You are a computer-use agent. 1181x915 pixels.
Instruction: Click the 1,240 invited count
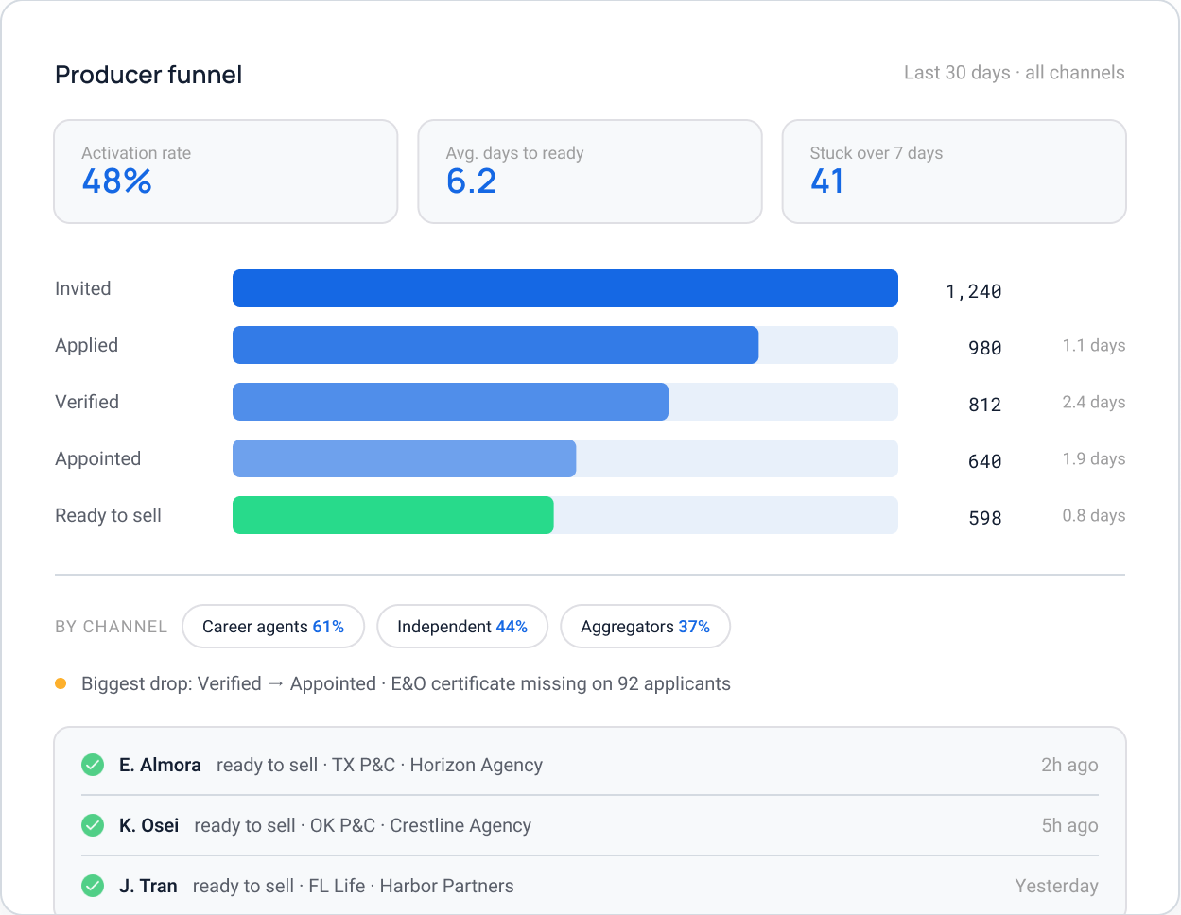pos(973,291)
